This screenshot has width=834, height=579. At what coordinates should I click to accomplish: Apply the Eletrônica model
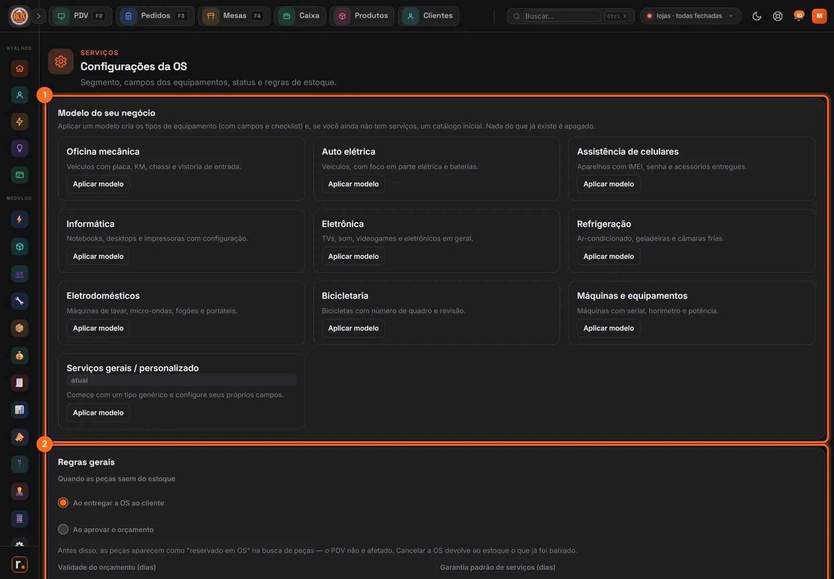[x=353, y=256]
